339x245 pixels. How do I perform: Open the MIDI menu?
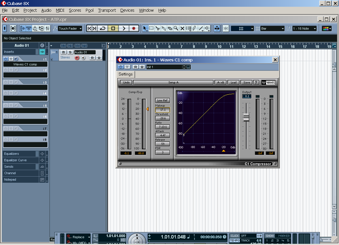60,10
